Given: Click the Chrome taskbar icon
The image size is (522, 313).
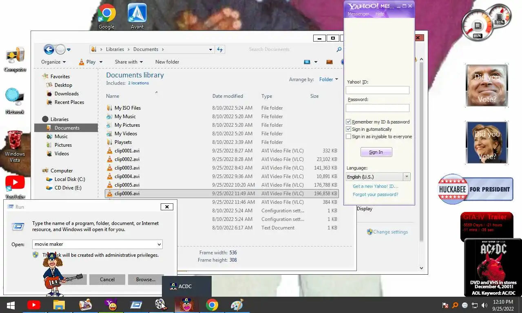Looking at the screenshot, I should click(212, 305).
